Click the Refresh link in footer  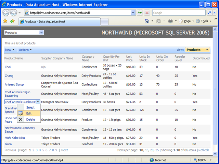click(204, 150)
